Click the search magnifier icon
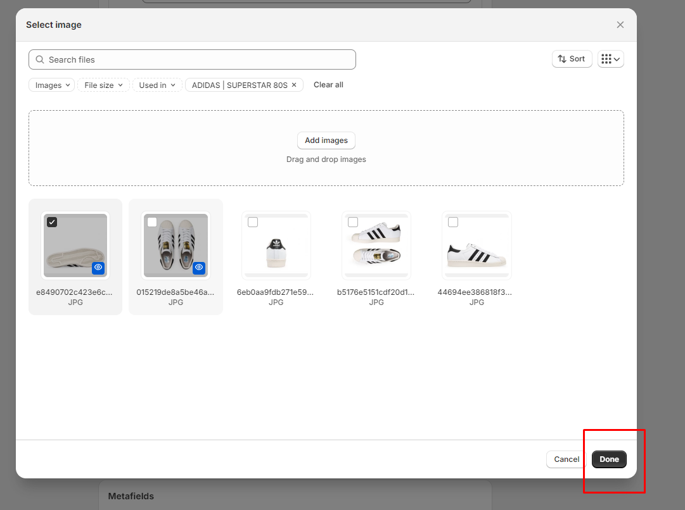This screenshot has width=685, height=510. click(x=40, y=59)
